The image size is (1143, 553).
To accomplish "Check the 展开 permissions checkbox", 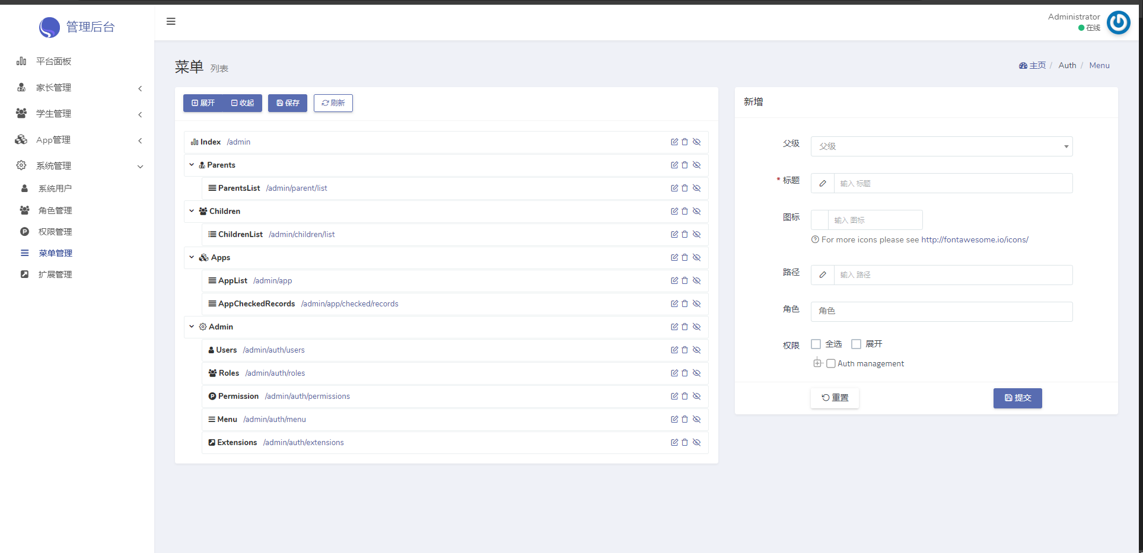I will (x=856, y=344).
